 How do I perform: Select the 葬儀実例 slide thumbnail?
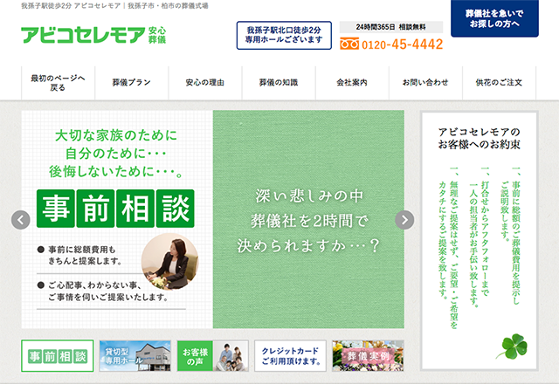(369, 356)
